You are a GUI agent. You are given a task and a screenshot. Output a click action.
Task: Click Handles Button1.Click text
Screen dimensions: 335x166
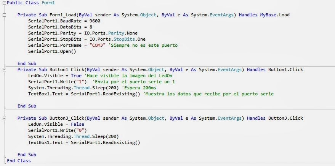[x=275, y=70]
